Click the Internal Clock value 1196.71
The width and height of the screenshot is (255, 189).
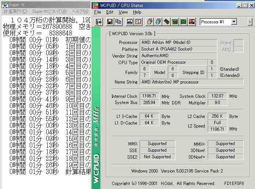click(x=149, y=96)
